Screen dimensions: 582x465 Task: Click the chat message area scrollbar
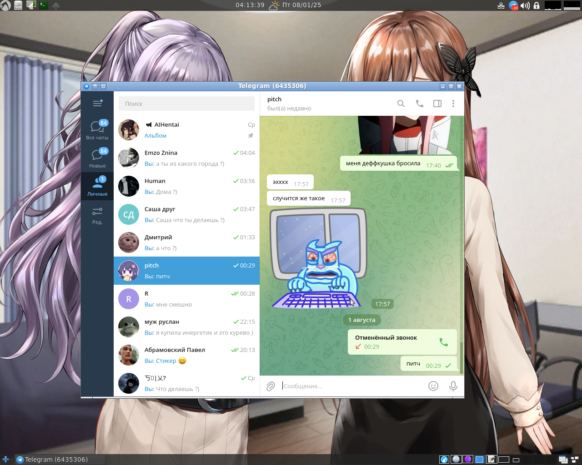462,358
